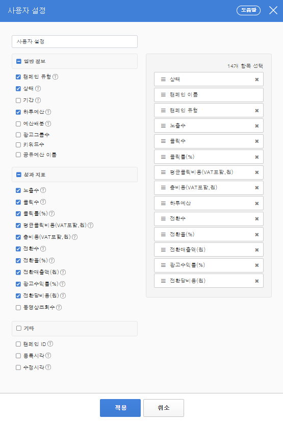Remove 전환당비용(원) using its x icon
Image resolution: width=283 pixels, height=421 pixels.
256,281
